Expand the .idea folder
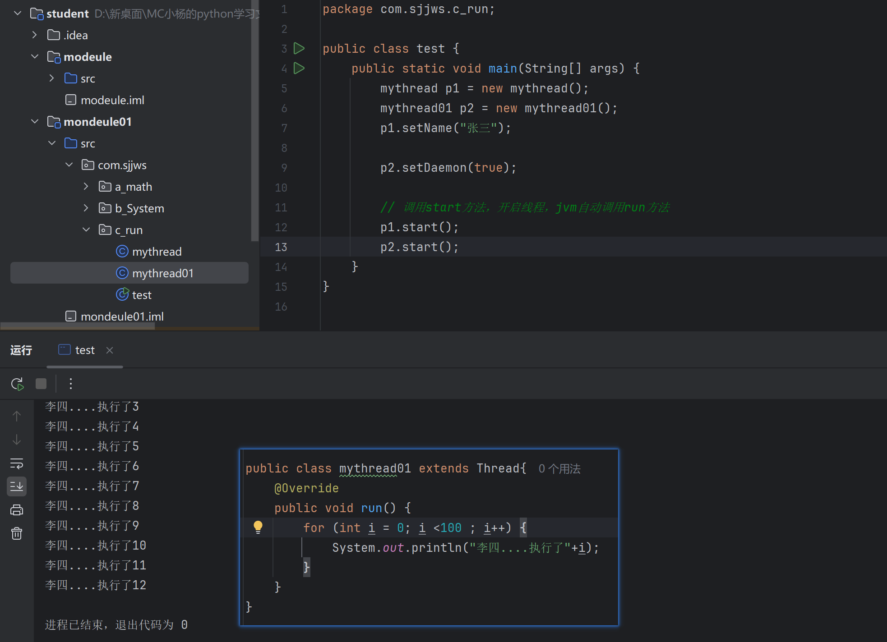The height and width of the screenshot is (642, 887). coord(35,35)
